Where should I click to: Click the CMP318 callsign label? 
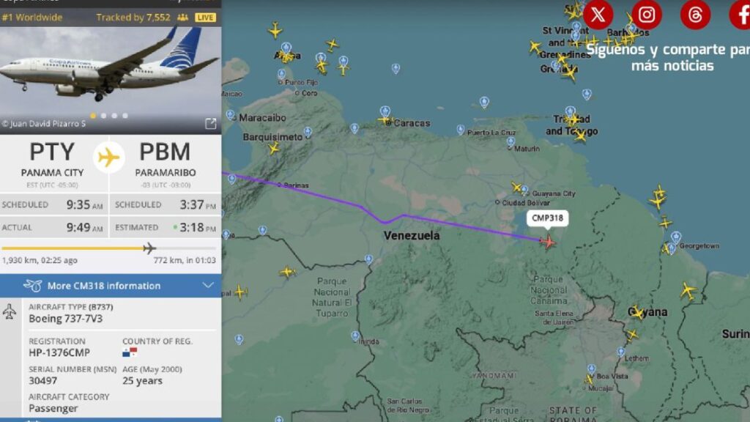[x=548, y=218]
